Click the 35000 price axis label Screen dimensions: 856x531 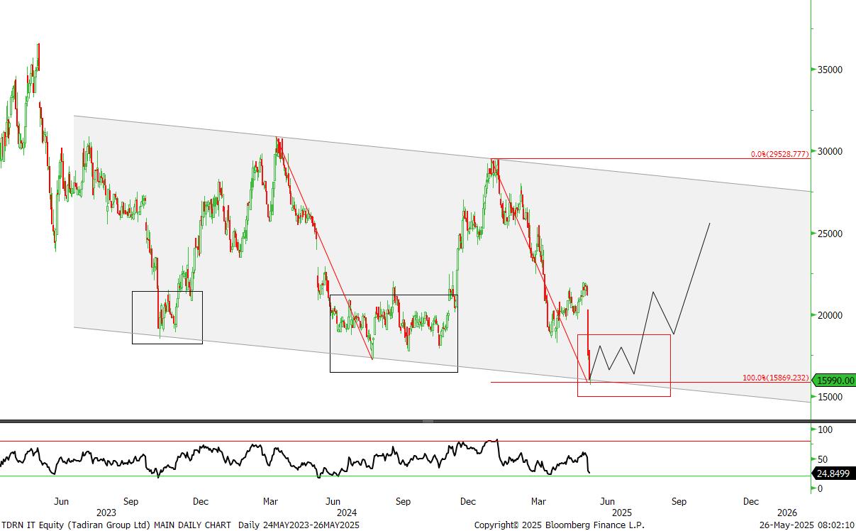pos(830,70)
